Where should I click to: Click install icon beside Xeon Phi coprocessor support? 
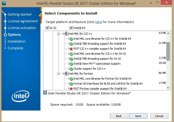70,64
